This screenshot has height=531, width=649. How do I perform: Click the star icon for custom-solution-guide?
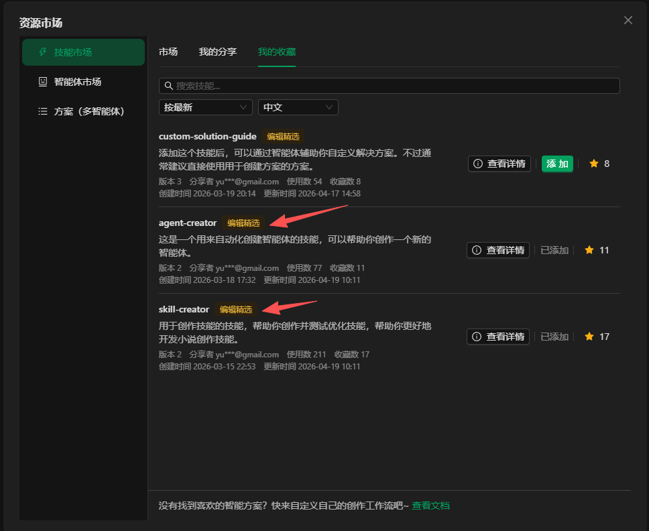click(x=593, y=164)
